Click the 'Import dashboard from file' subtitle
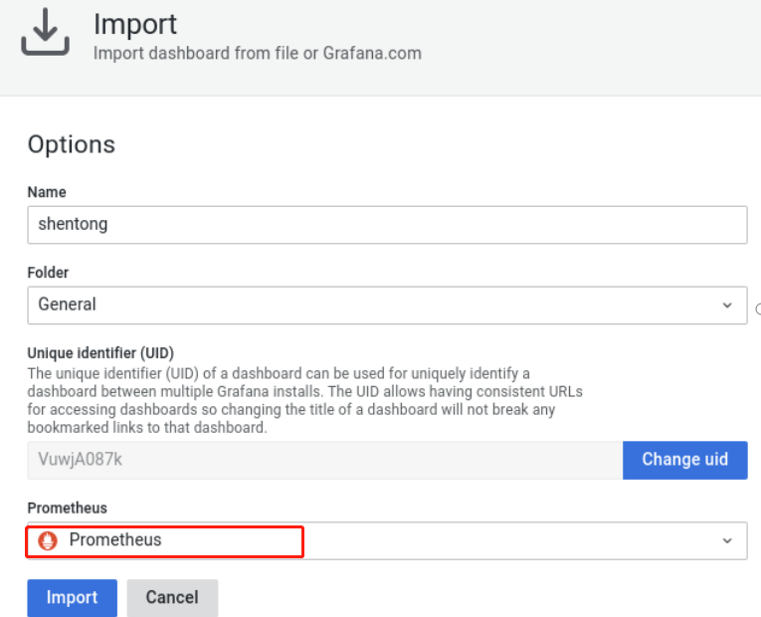 tap(257, 53)
